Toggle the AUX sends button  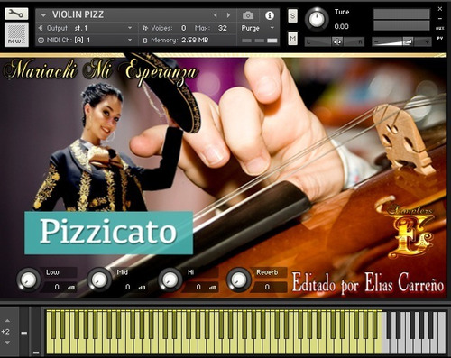[440, 28]
